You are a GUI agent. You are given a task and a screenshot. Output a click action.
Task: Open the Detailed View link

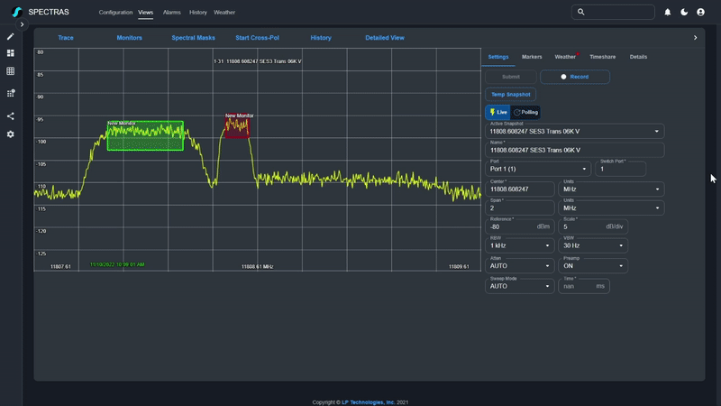[x=385, y=38]
